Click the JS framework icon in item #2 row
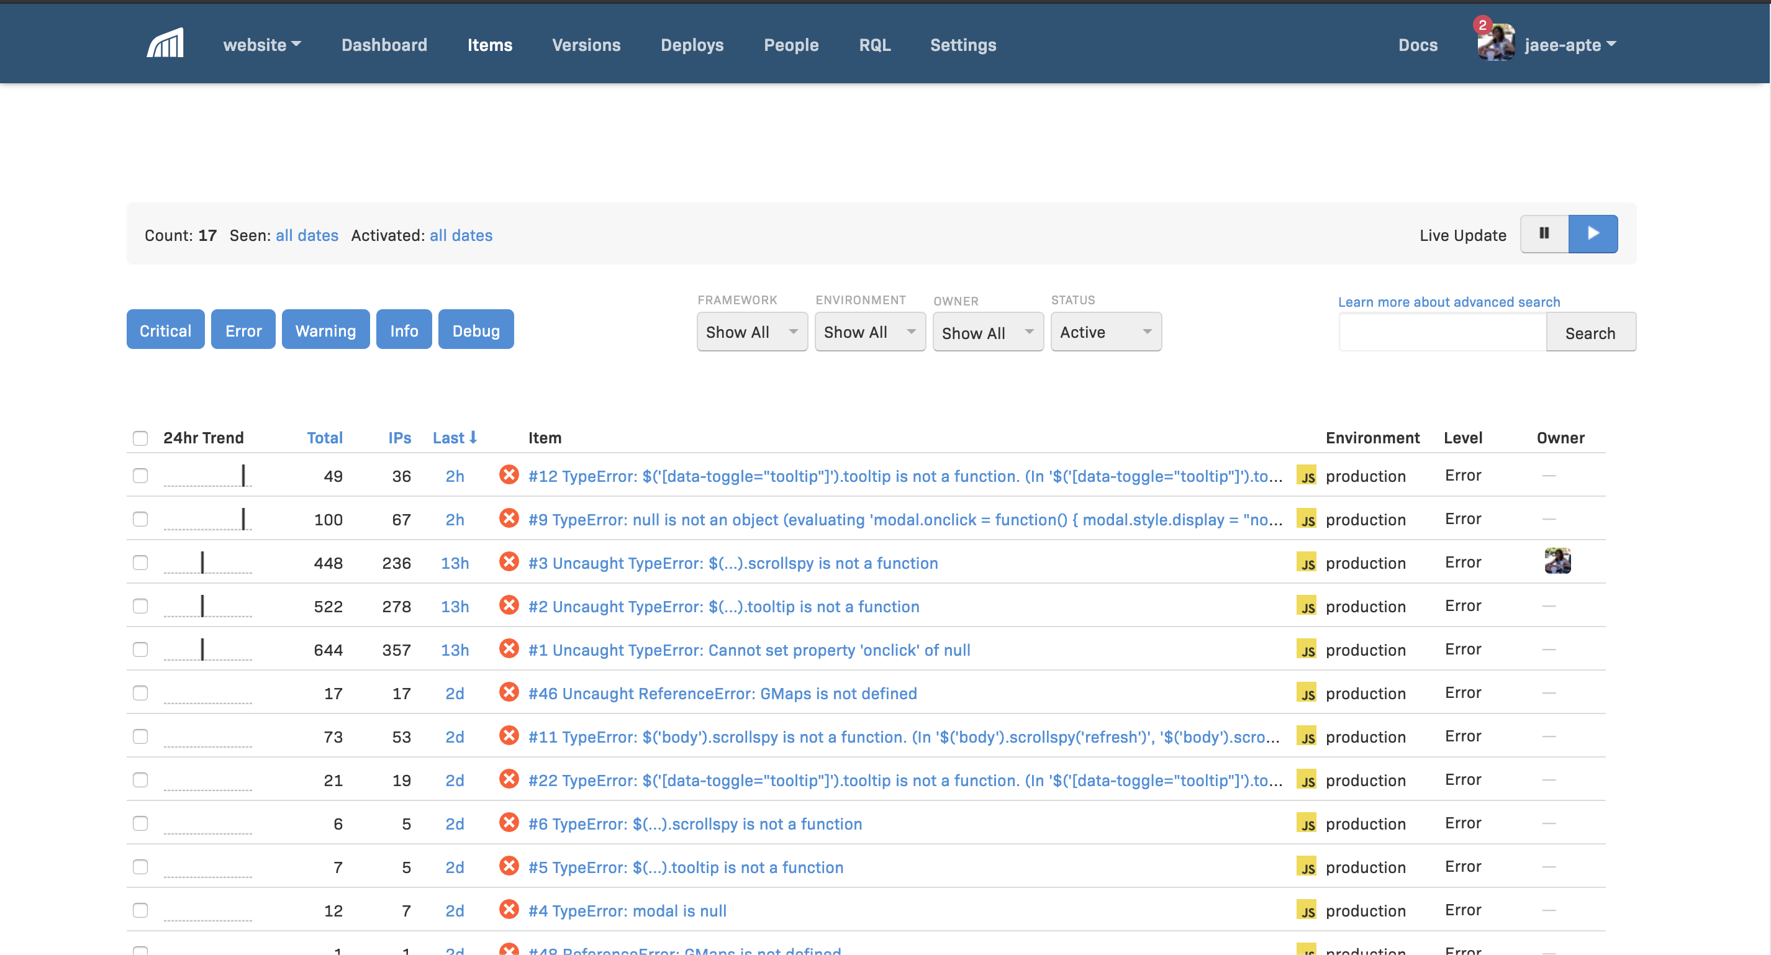Viewport: 1771px width, 955px height. (x=1307, y=605)
